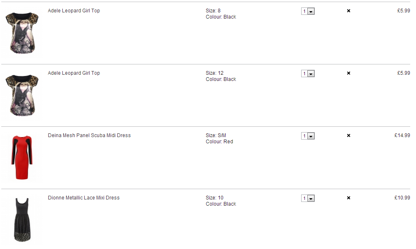Click the Size: 10 text of the lace dress
416x249 pixels.
coord(214,197)
